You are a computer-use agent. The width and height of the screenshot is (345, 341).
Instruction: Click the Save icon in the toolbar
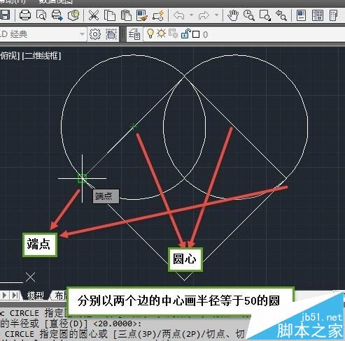click(5, 15)
